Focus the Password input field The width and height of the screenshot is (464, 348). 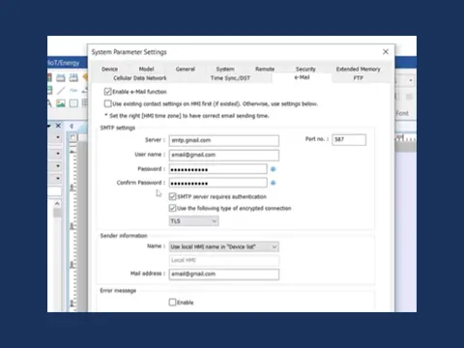[x=217, y=169]
